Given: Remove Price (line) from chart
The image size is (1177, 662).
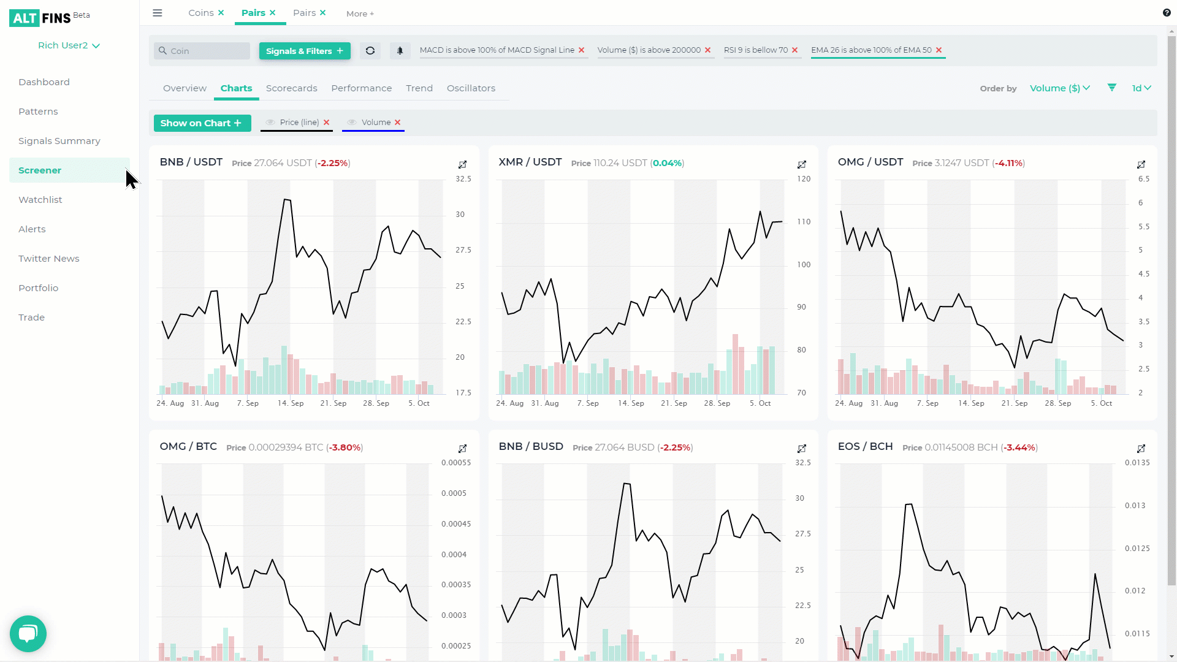Looking at the screenshot, I should click(327, 123).
